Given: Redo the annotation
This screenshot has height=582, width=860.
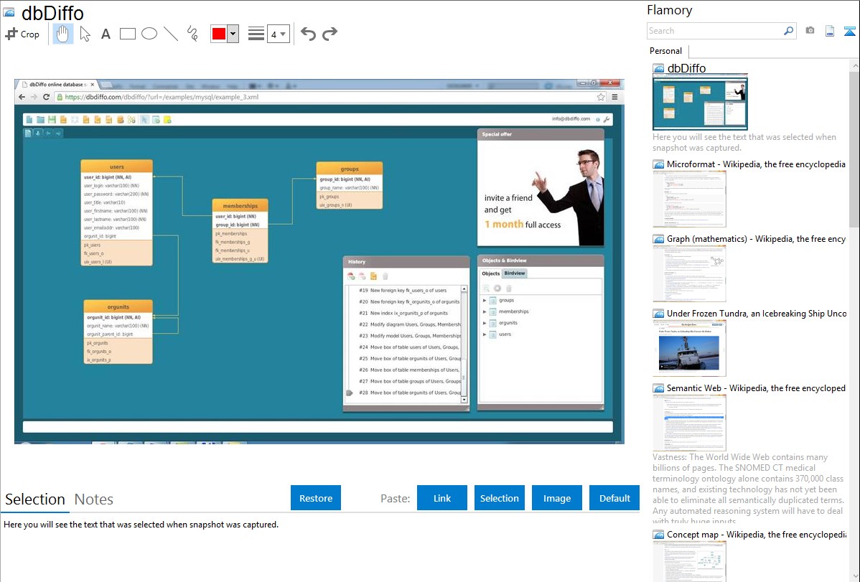Looking at the screenshot, I should pos(329,34).
